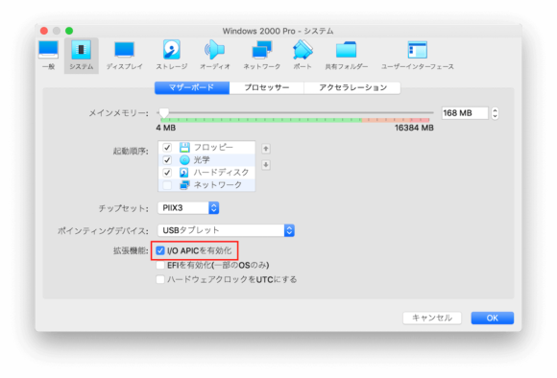557x378 pixels.
Task: Switch to the マザーボード tab
Action: click(x=192, y=87)
